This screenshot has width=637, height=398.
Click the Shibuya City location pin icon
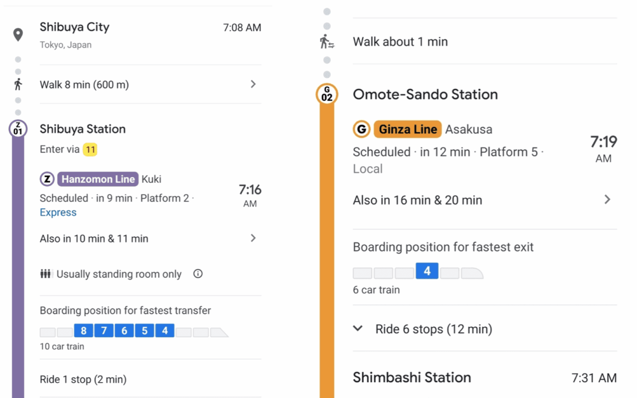click(18, 35)
